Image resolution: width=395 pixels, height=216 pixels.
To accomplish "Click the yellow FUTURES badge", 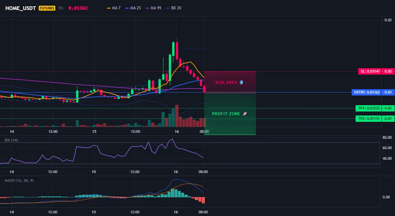I will coord(47,8).
